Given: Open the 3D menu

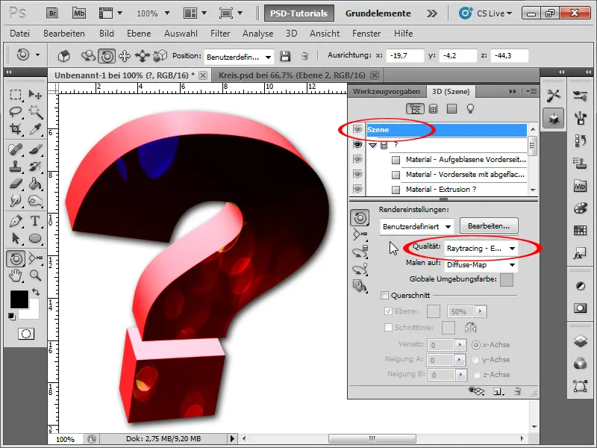Looking at the screenshot, I should point(291,34).
